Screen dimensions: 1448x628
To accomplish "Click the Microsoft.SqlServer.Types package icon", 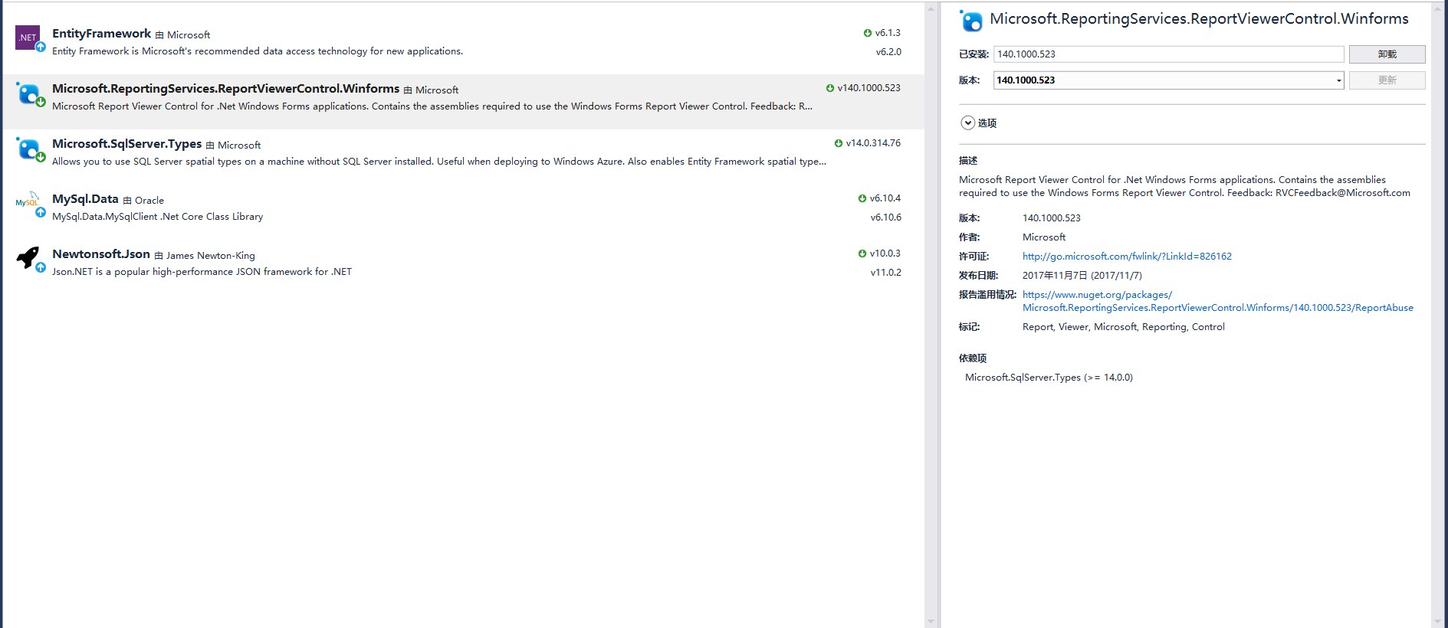I will 29,149.
